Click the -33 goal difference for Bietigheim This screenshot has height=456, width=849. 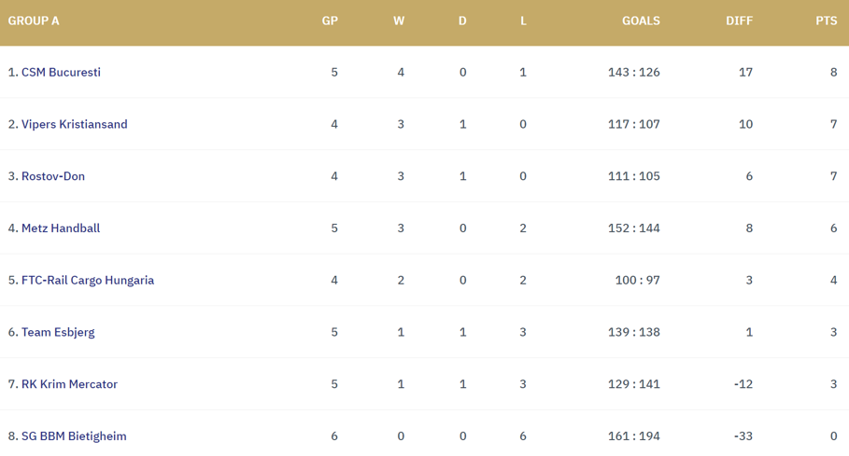pyautogui.click(x=742, y=435)
